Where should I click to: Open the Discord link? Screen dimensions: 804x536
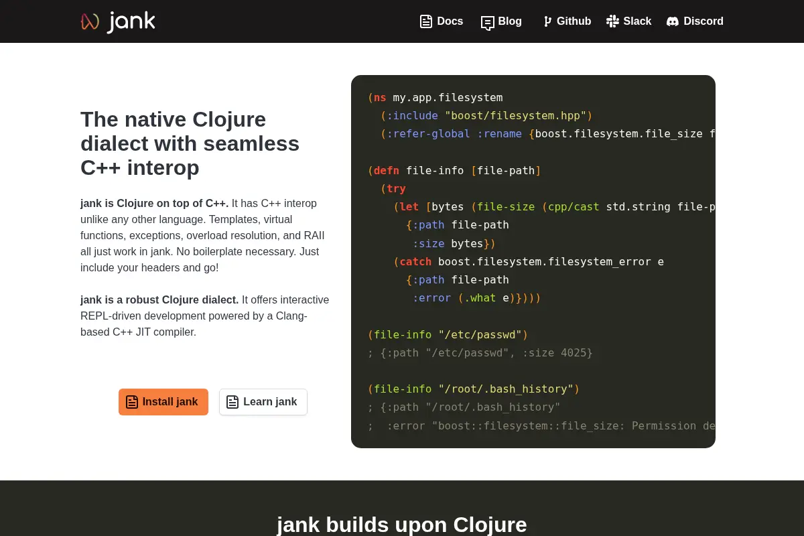pyautogui.click(x=695, y=21)
